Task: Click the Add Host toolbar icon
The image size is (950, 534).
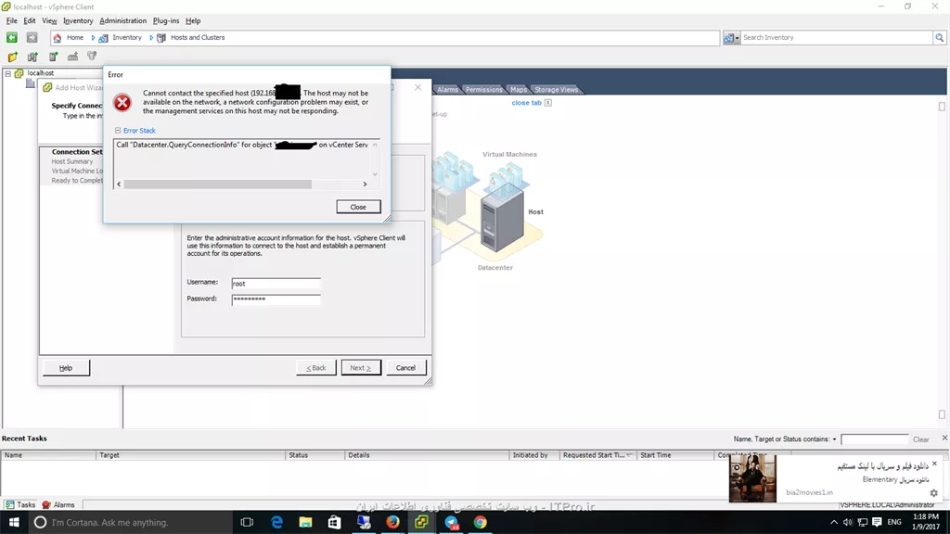Action: [x=53, y=57]
